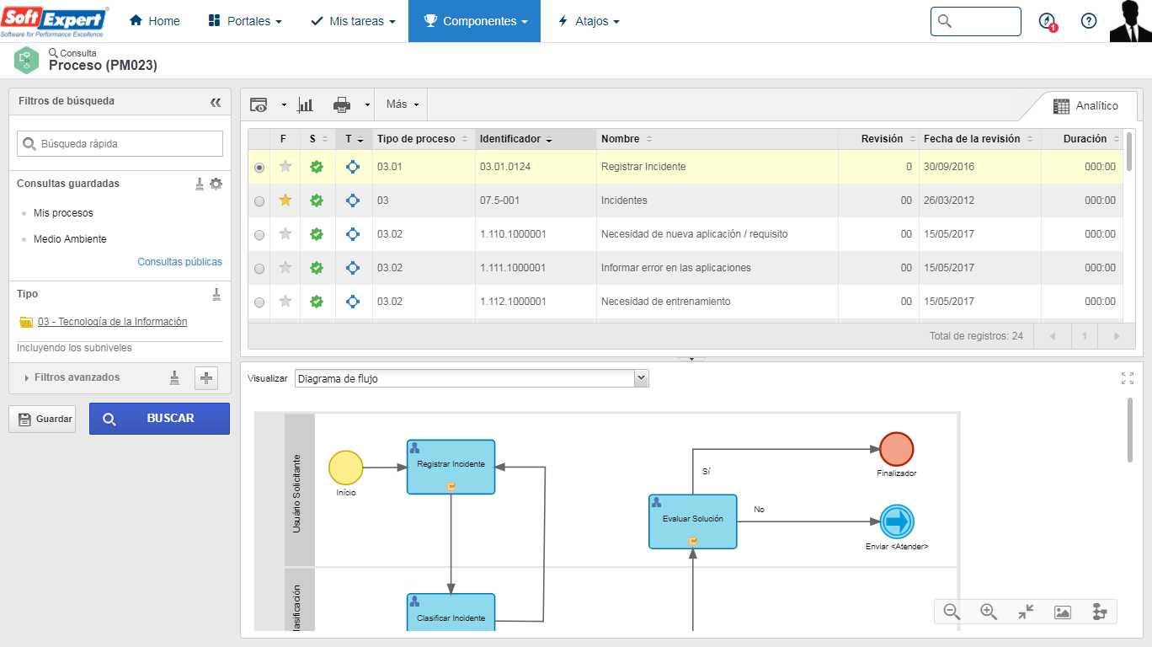Open the help question mark icon
Screen dimensions: 1152x647
(x=1089, y=21)
